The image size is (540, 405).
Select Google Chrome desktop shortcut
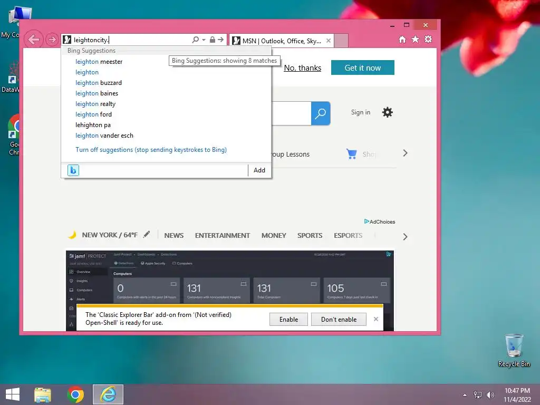click(14, 135)
